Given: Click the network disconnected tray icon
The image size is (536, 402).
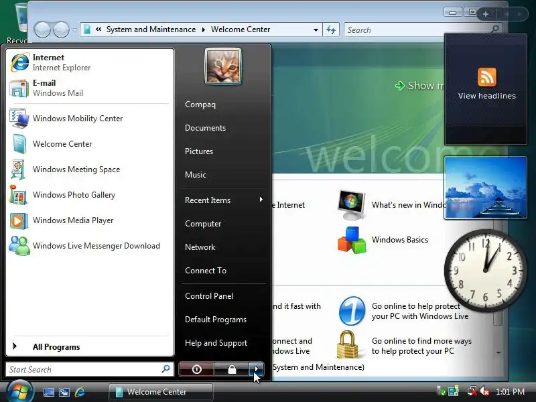Looking at the screenshot, I should pyautogui.click(x=472, y=391).
